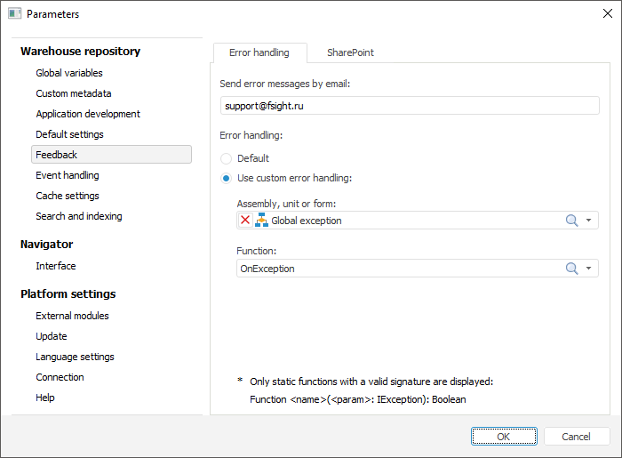The width and height of the screenshot is (622, 458).
Task: Expand the Function dropdown arrow
Action: (588, 269)
